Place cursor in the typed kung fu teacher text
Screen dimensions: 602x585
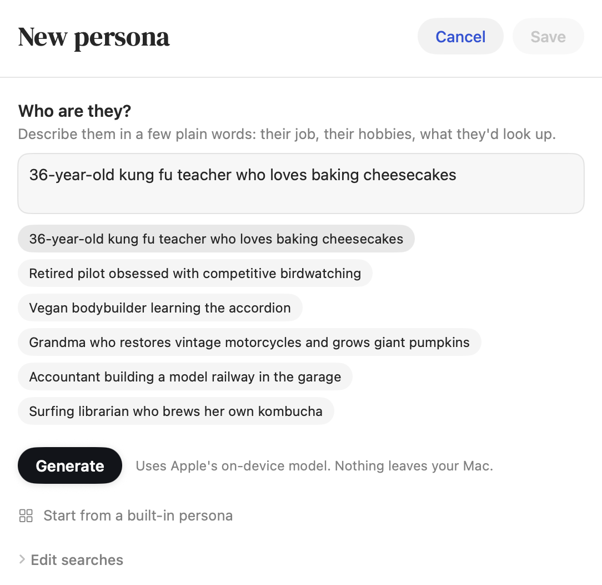pyautogui.click(x=243, y=175)
